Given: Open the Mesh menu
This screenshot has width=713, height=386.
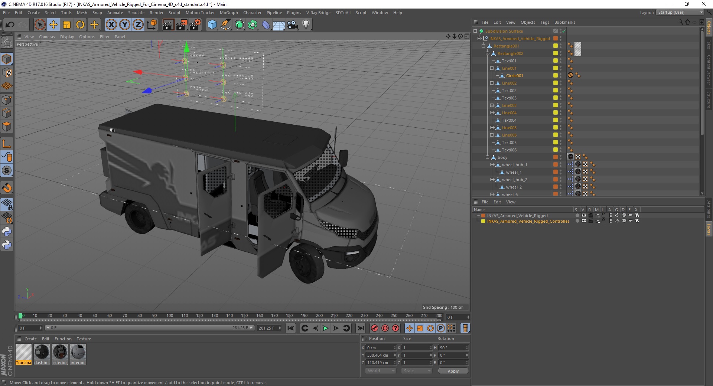Looking at the screenshot, I should coord(82,13).
